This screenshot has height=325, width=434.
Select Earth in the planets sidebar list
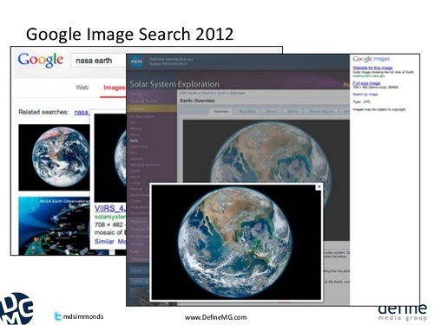pos(134,140)
